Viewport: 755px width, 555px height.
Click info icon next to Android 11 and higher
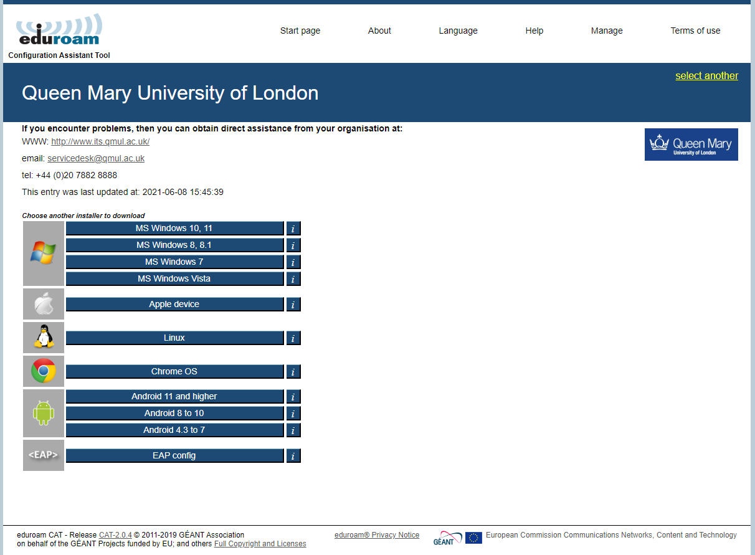[x=293, y=397]
